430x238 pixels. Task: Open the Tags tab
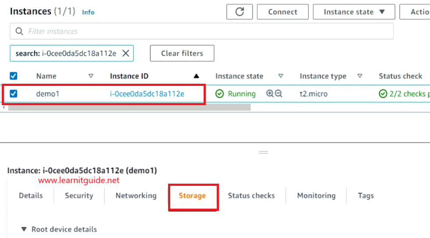[366, 195]
